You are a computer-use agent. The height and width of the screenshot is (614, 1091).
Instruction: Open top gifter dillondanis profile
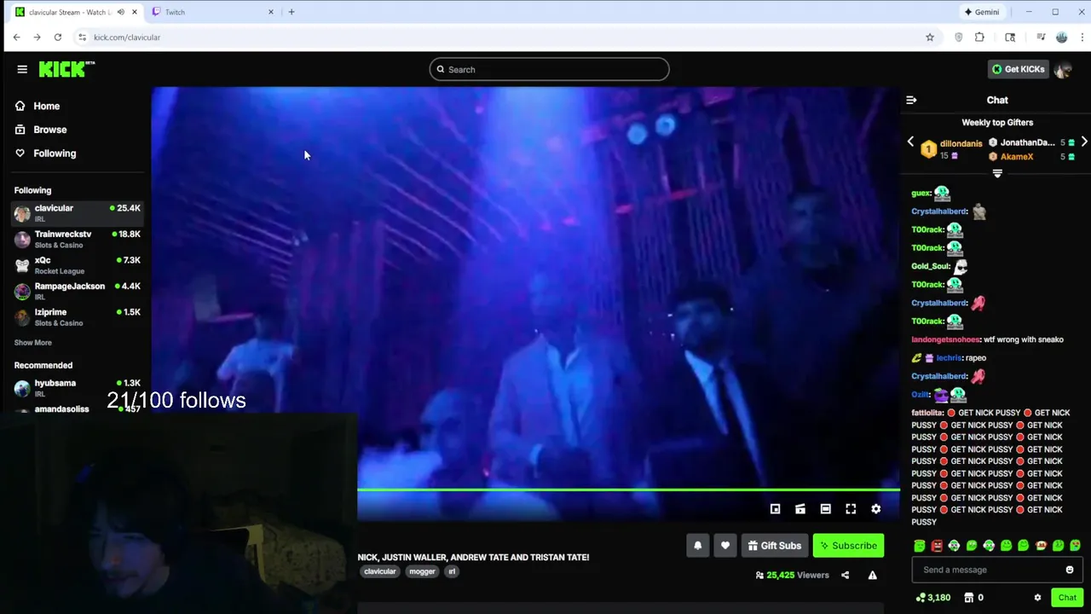tap(961, 144)
